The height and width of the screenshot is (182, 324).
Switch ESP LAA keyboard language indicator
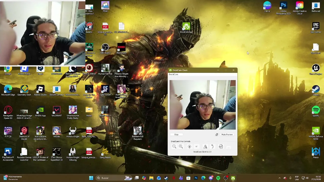pos(297,178)
